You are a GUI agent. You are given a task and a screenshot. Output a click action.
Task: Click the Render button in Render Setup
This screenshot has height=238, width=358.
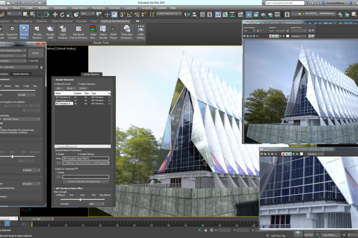35,53
